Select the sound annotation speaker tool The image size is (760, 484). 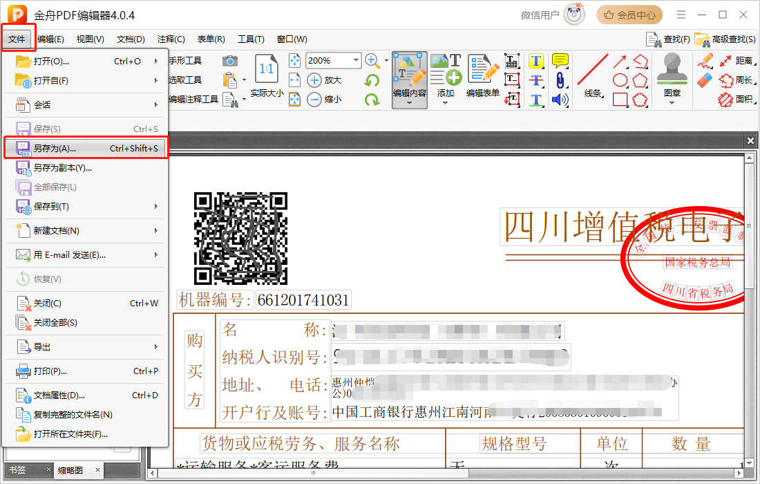click(x=560, y=100)
